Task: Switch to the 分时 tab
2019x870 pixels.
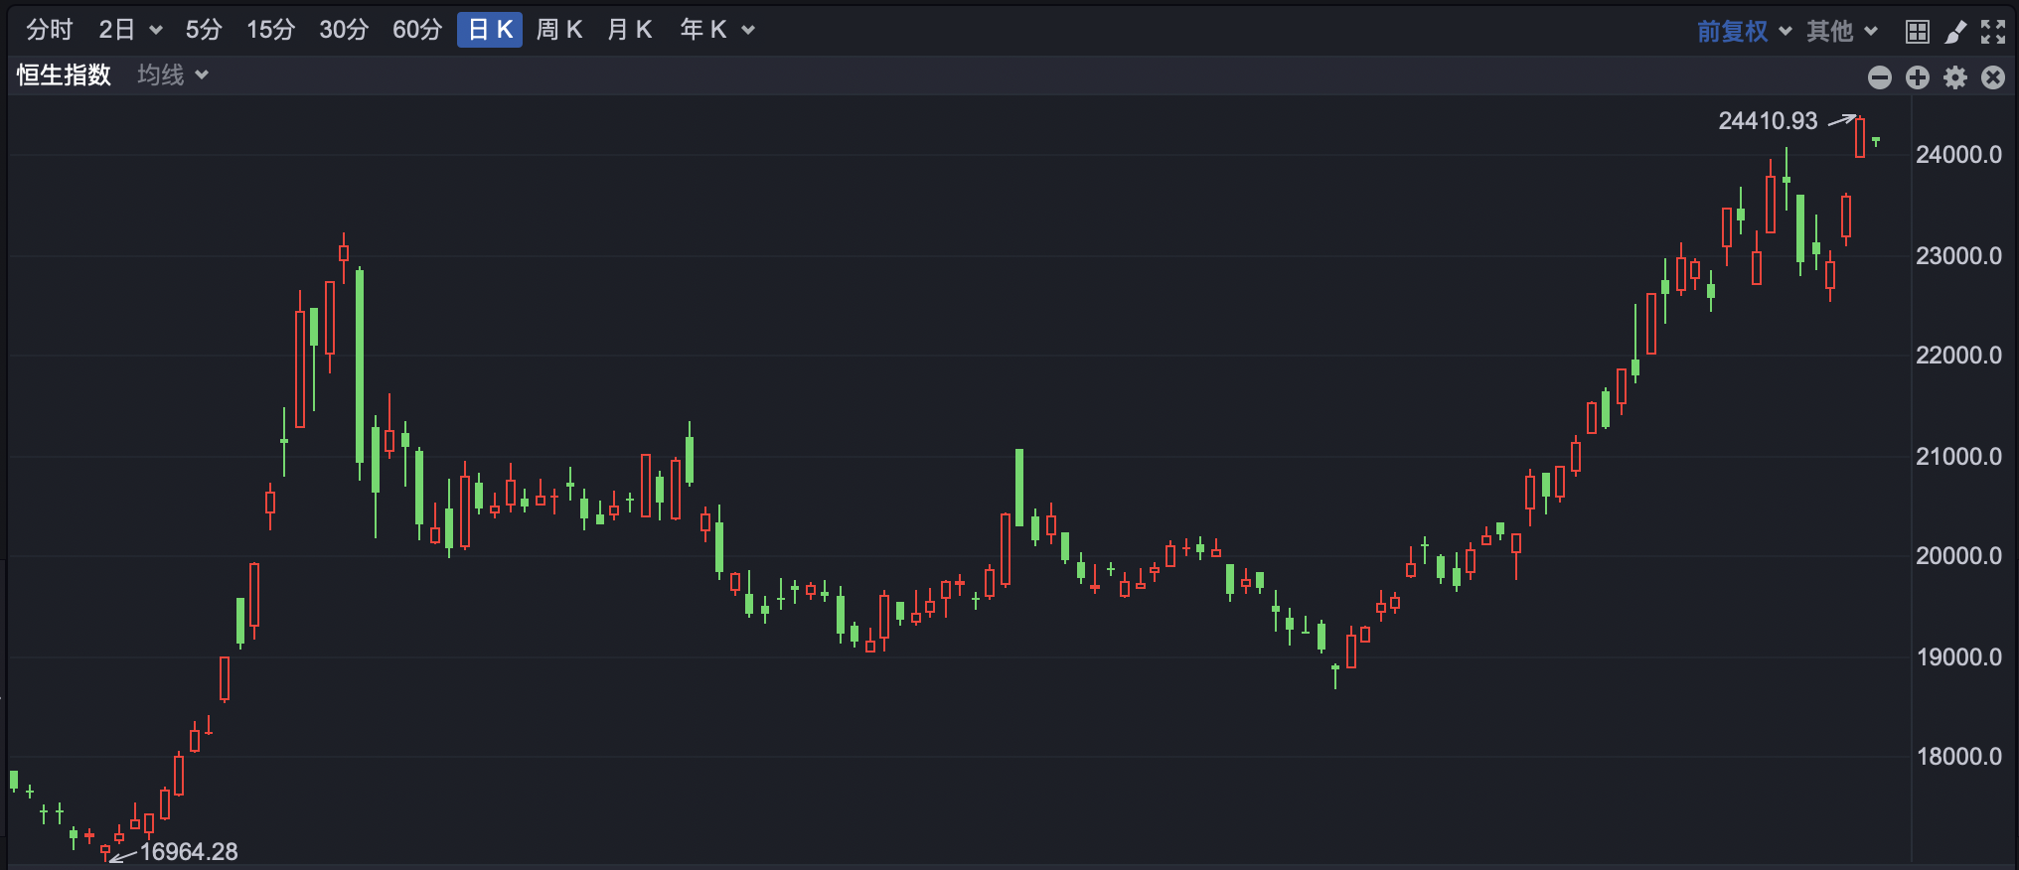Action: click(50, 30)
